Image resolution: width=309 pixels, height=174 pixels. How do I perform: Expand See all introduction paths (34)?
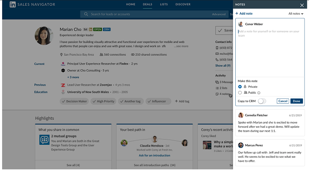[x=154, y=165]
